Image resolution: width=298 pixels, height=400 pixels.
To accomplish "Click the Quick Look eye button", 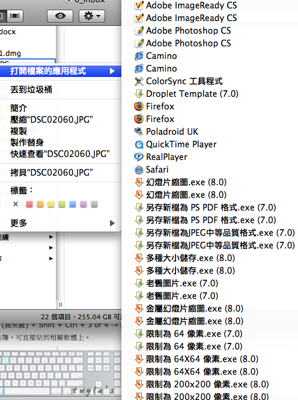I will [x=60, y=16].
